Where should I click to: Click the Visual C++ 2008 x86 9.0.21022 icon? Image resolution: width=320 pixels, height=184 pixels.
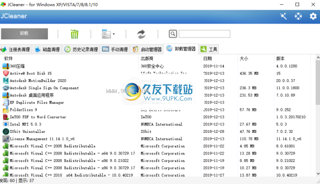[6, 161]
